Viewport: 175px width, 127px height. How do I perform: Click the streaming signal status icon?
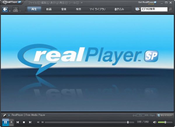(134, 115)
